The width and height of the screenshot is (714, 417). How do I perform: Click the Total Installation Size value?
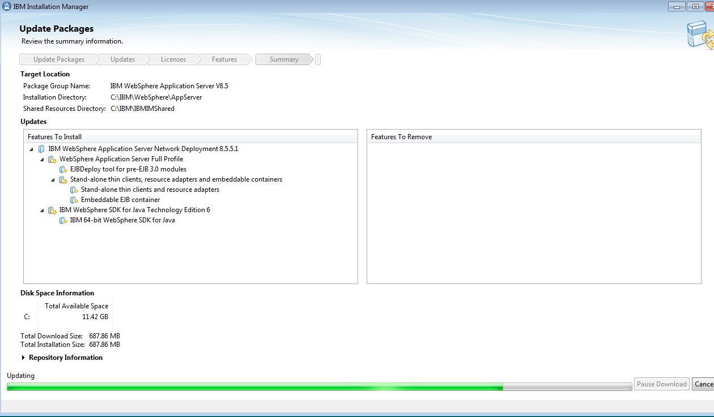point(104,345)
